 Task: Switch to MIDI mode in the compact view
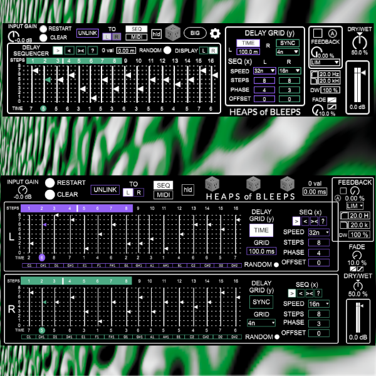(x=137, y=37)
